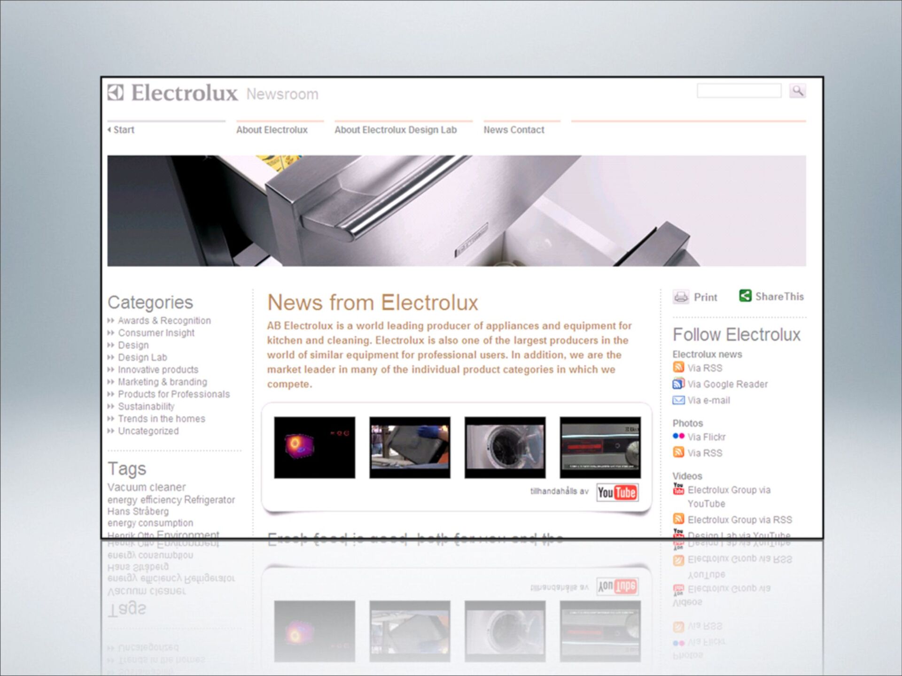Play the thermal image video thumbnail
Screen dimensions: 902x676
point(315,447)
